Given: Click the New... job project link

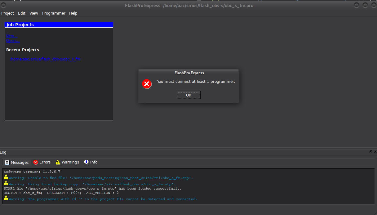Looking at the screenshot, I should tap(12, 36).
